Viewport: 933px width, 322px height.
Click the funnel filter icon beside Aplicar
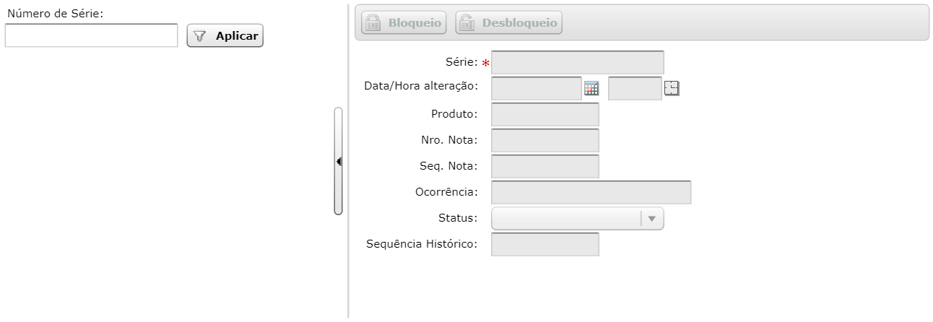pos(200,36)
